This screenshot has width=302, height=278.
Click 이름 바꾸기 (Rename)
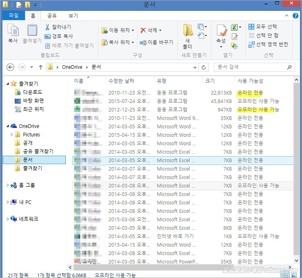(156, 42)
